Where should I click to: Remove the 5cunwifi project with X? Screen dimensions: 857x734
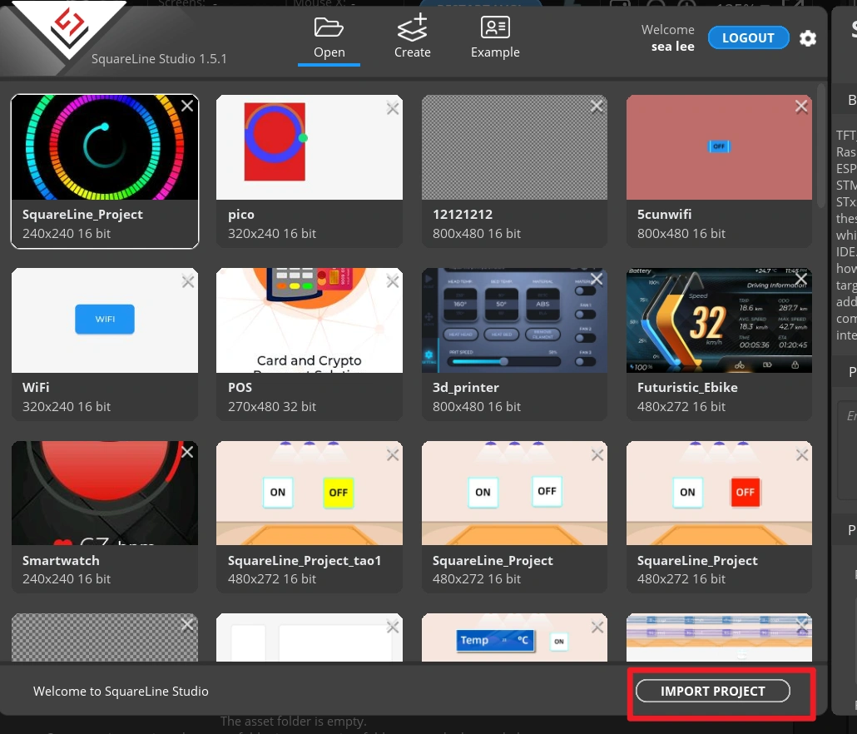[801, 107]
